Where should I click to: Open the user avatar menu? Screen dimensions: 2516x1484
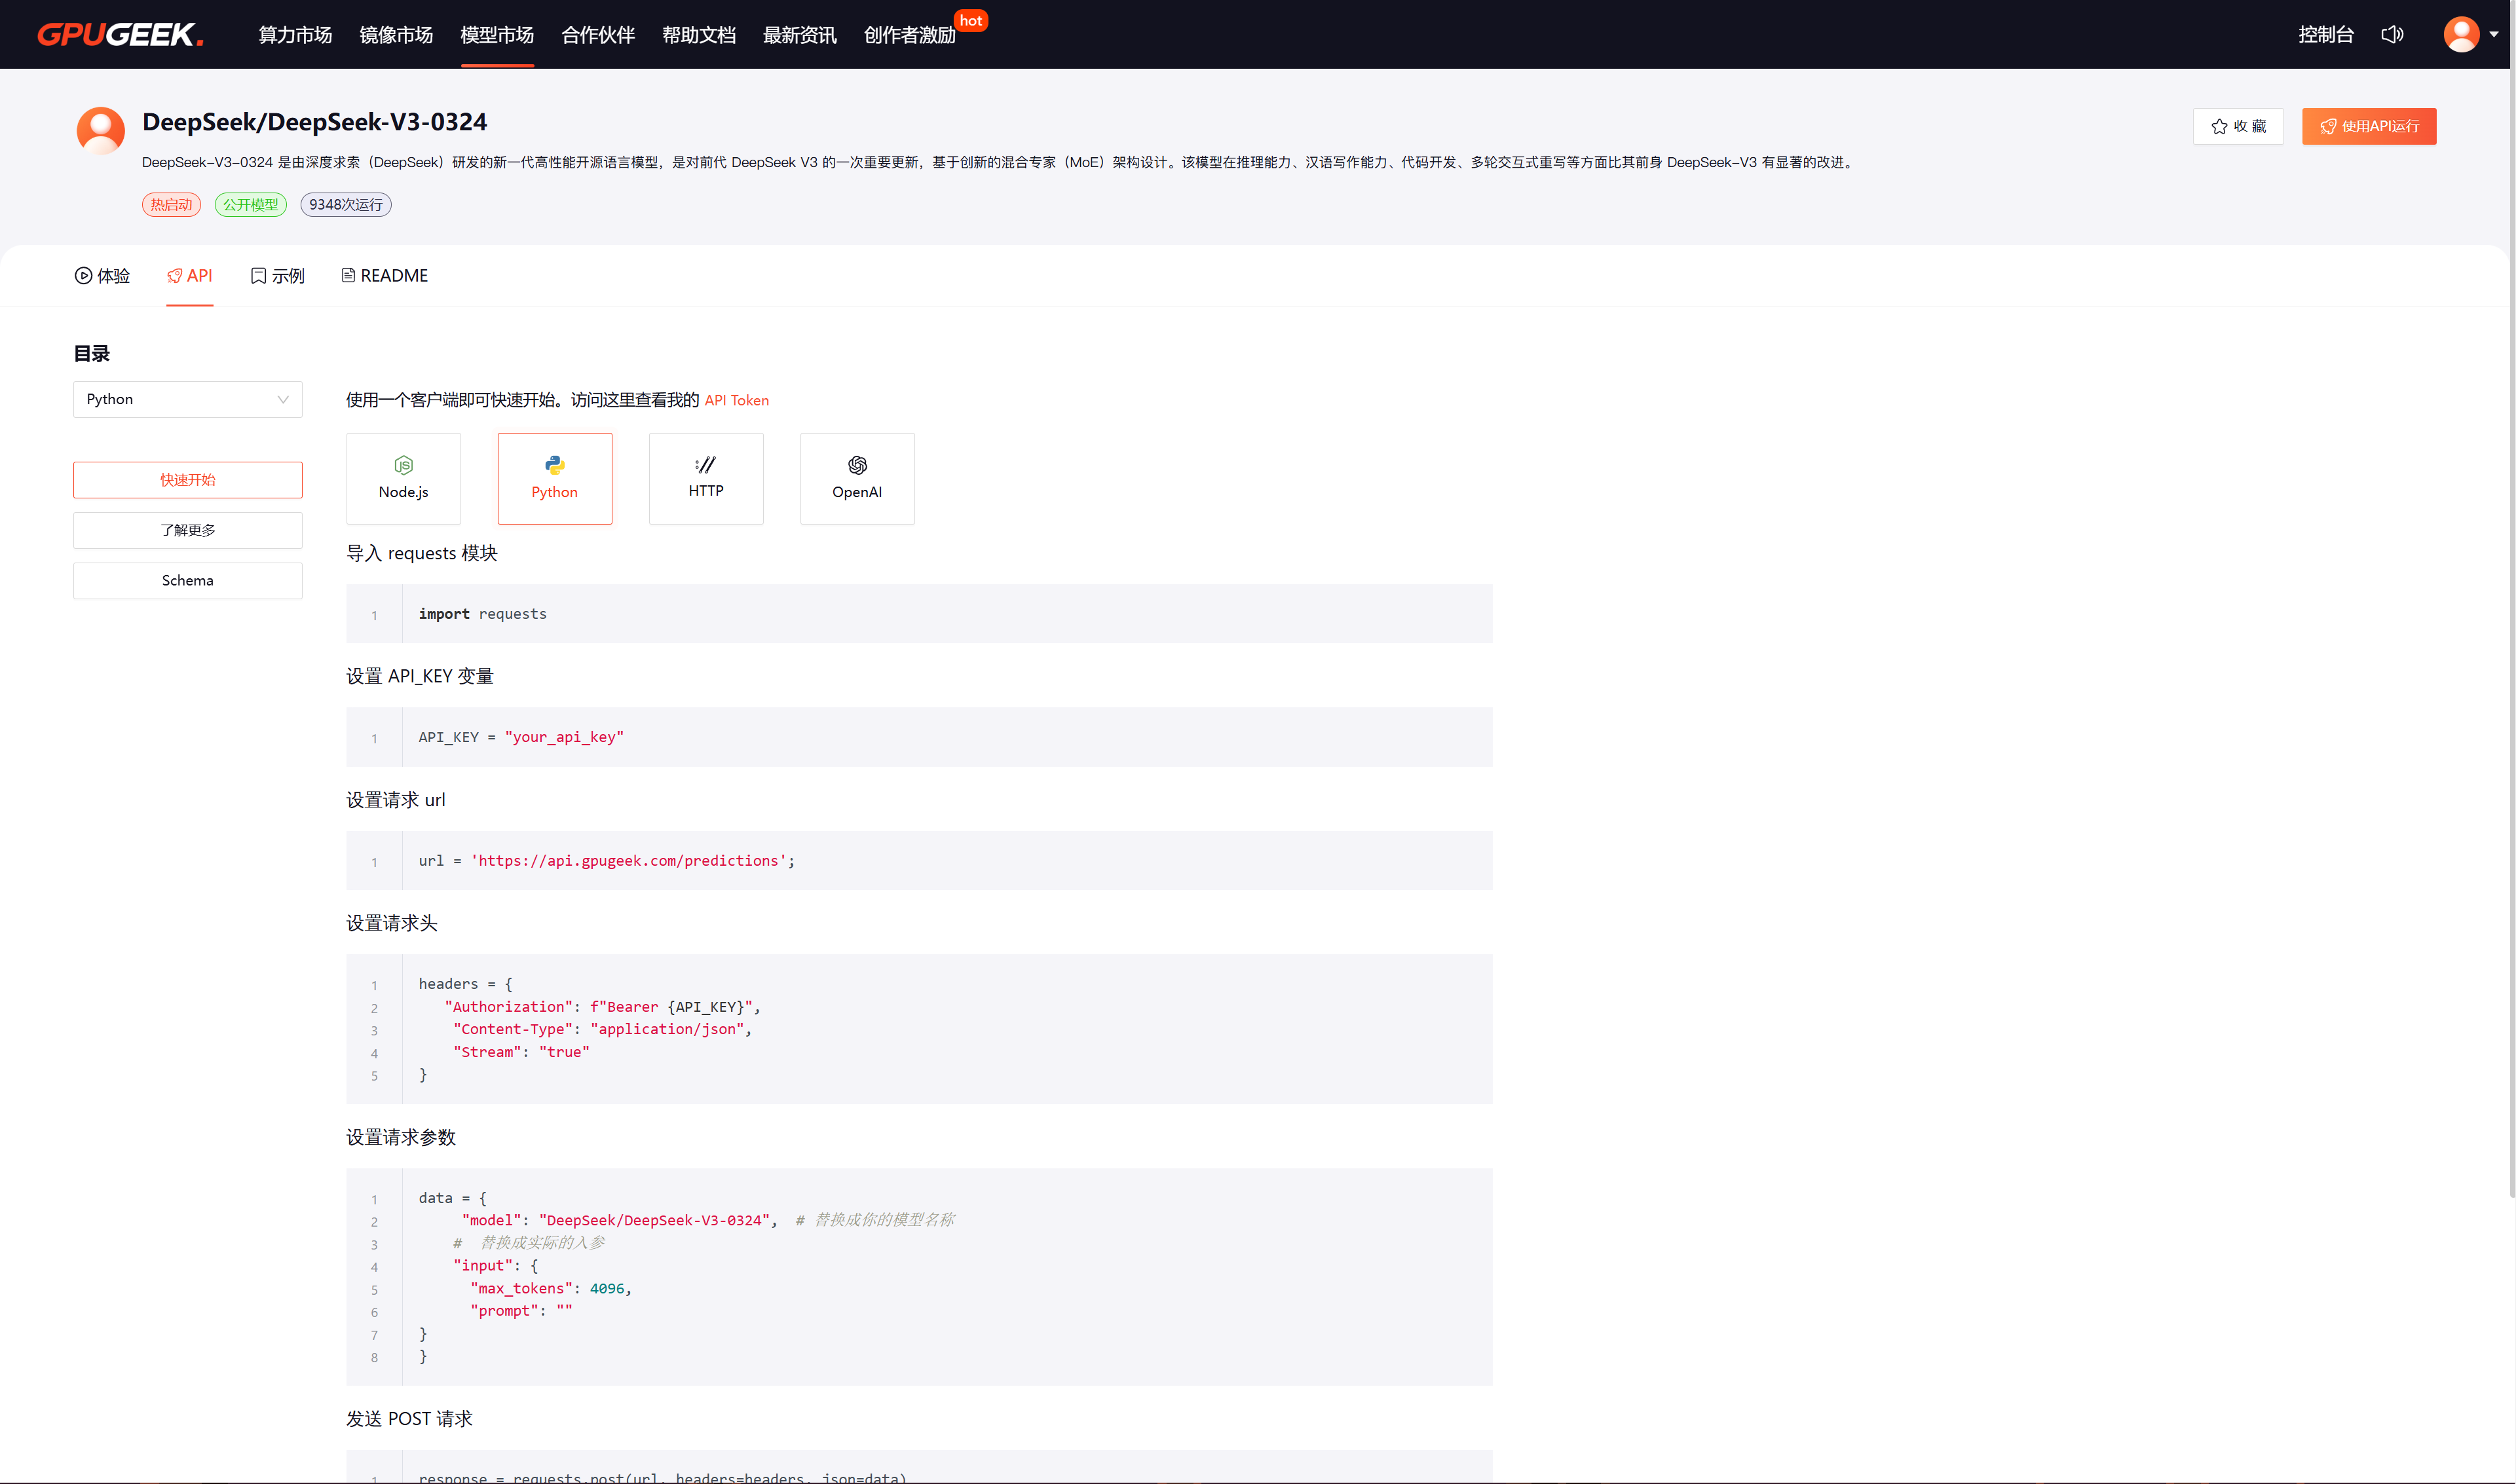coord(2461,35)
